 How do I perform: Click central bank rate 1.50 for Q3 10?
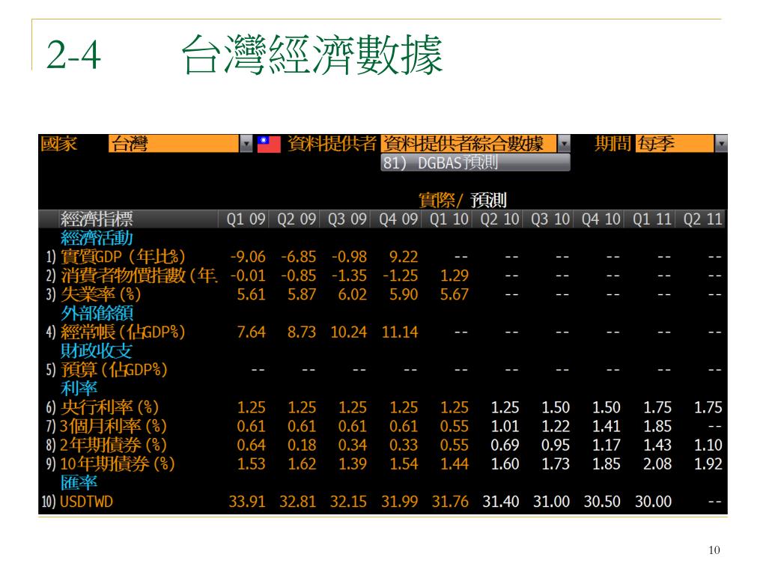(556, 407)
